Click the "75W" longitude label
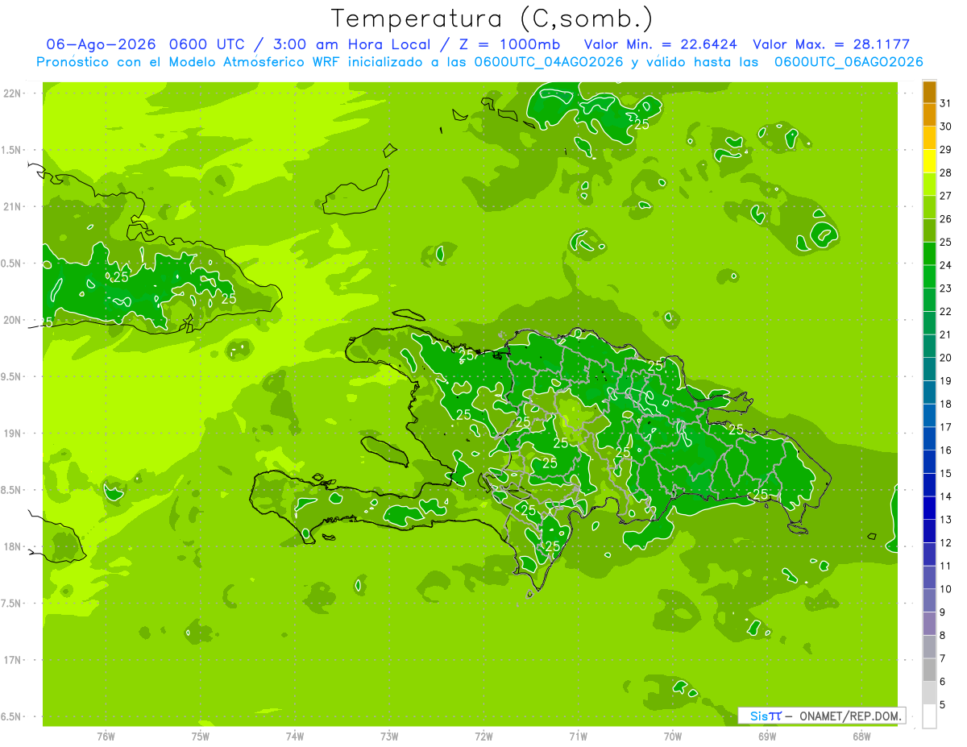 [201, 736]
